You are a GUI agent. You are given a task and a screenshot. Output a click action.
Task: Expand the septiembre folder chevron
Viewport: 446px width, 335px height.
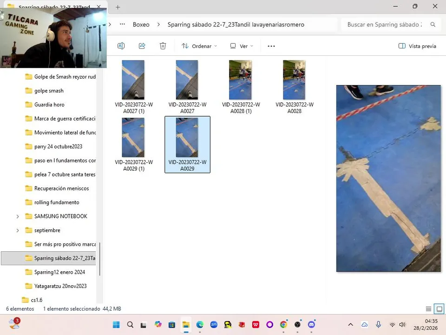pos(18,230)
